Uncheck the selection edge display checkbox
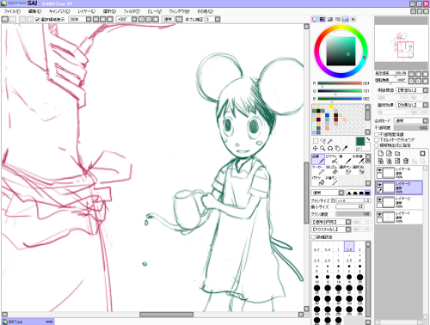This screenshot has width=430, height=325. click(x=37, y=20)
